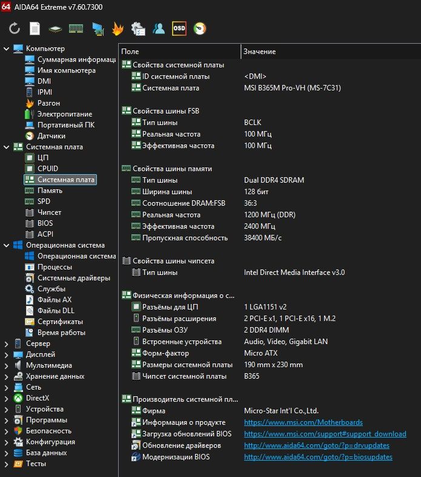Open the CPUID tree item
This screenshot has width=421, height=477.
pyautogui.click(x=42, y=169)
